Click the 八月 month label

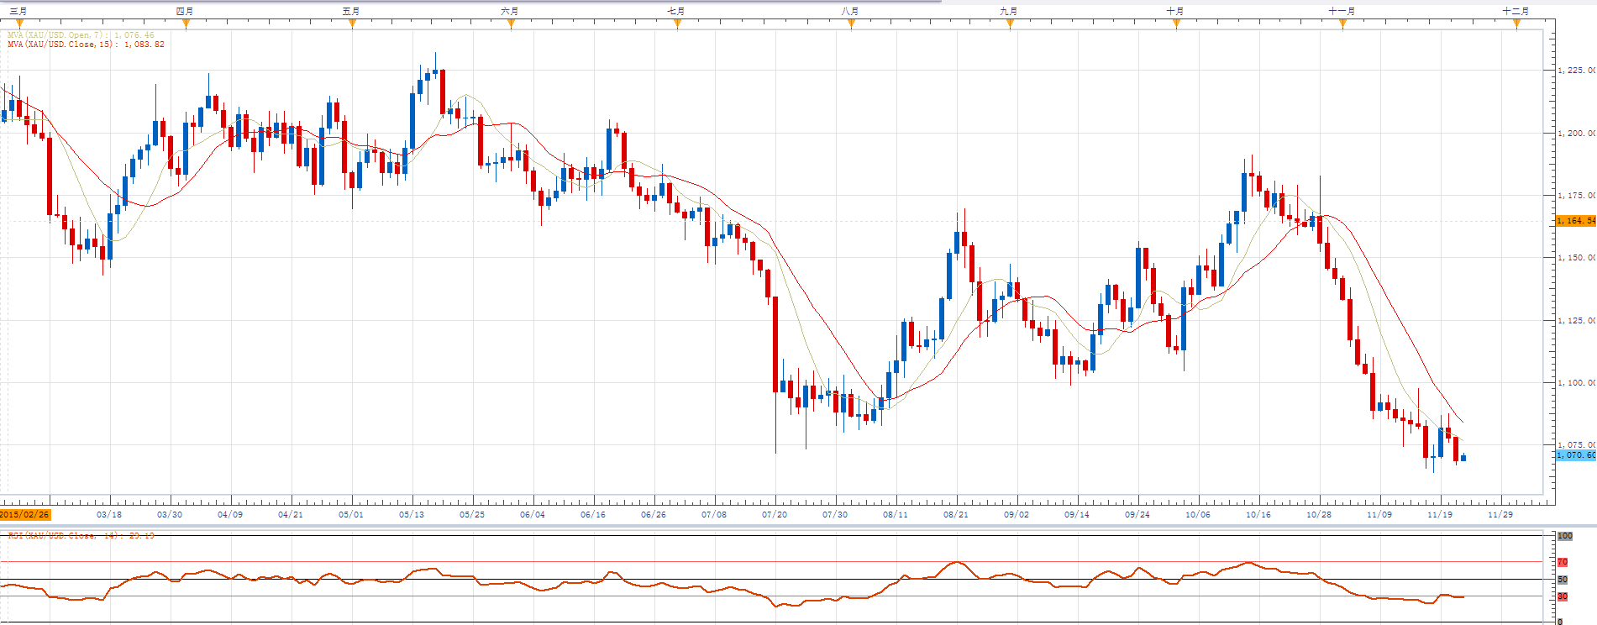[850, 11]
